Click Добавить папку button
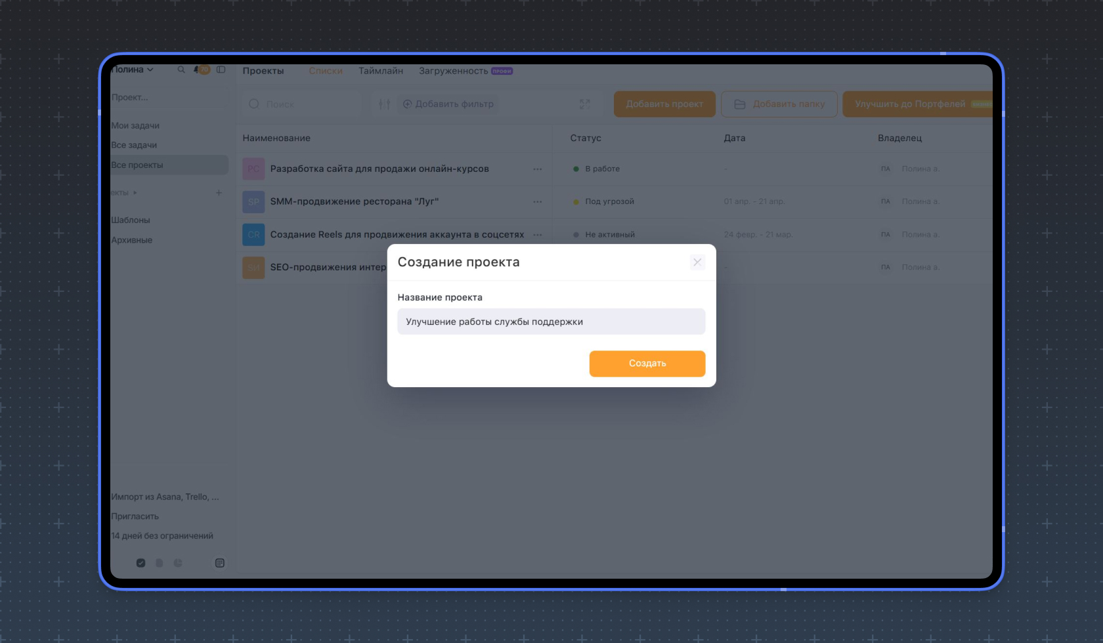1103x643 pixels. (x=779, y=104)
